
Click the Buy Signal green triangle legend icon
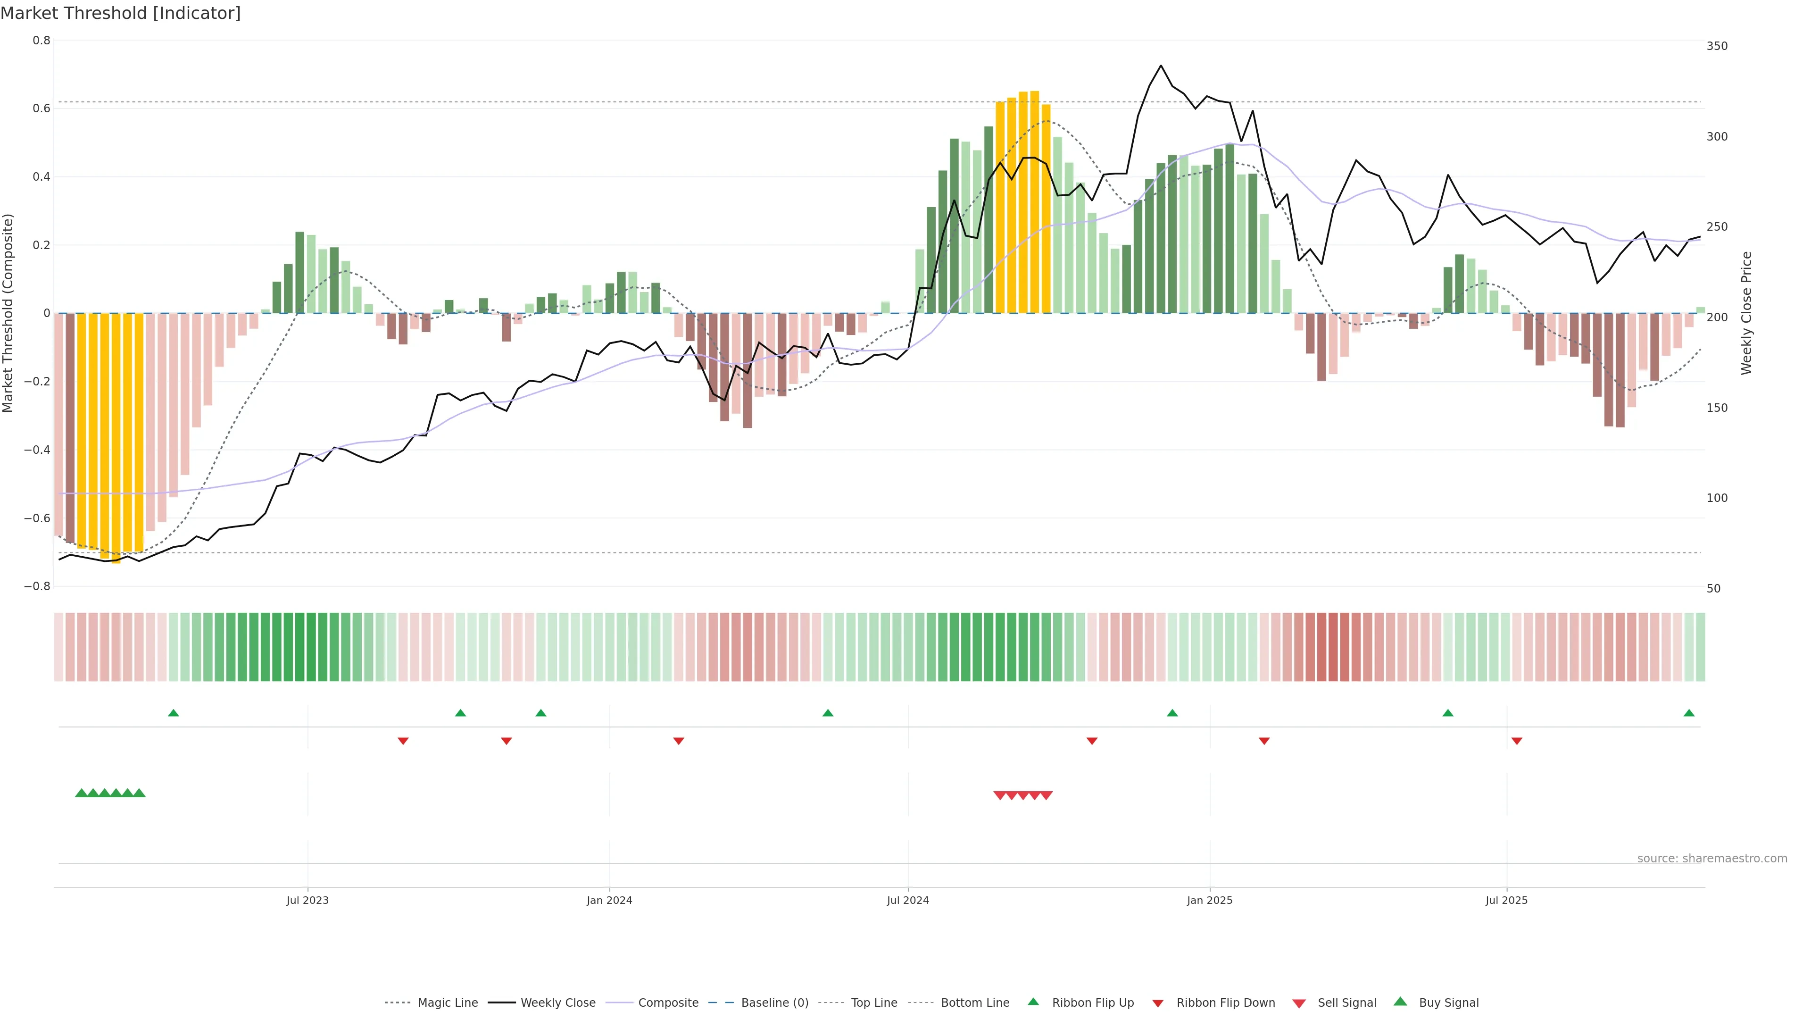click(x=1400, y=1002)
